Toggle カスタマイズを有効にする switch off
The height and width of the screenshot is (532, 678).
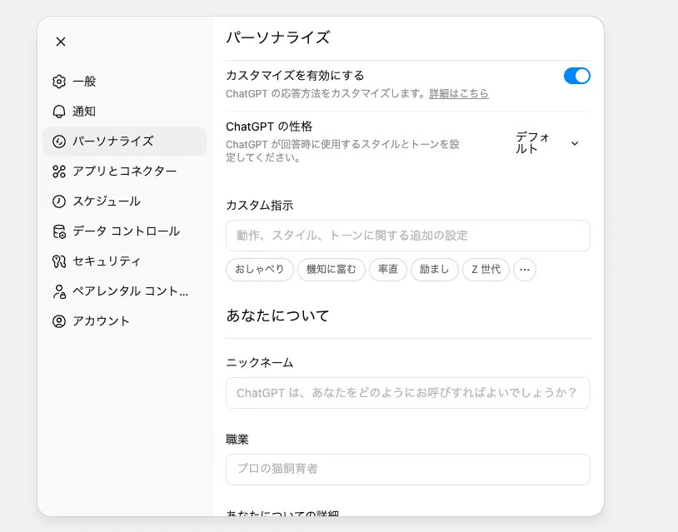pos(576,76)
